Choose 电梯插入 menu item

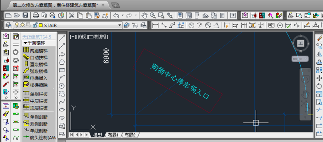click(x=39, y=78)
